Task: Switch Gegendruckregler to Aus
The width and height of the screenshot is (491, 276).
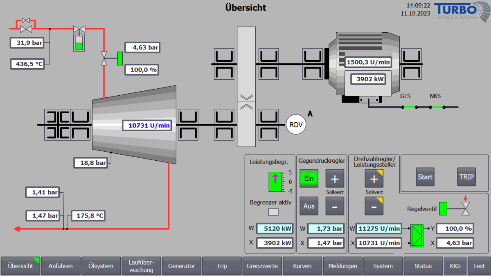Action: click(309, 206)
